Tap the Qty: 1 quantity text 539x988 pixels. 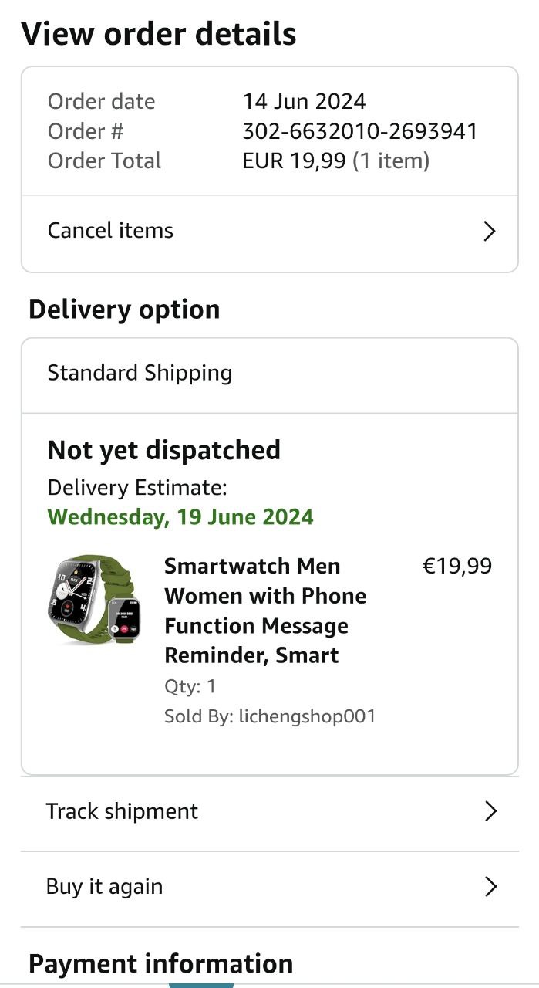(190, 686)
